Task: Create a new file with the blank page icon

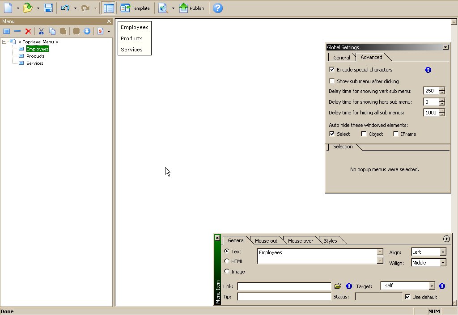Action: coord(8,8)
